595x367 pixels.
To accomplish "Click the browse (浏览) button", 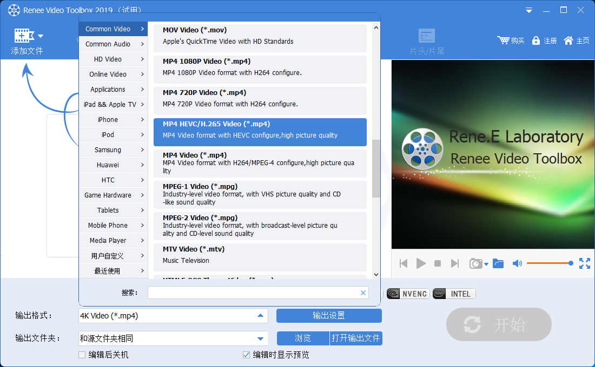I will (x=303, y=338).
